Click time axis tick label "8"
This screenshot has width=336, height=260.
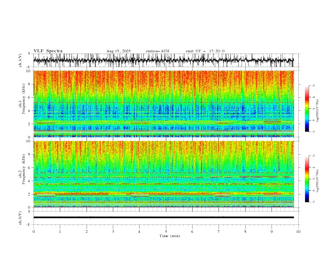pos(245,232)
